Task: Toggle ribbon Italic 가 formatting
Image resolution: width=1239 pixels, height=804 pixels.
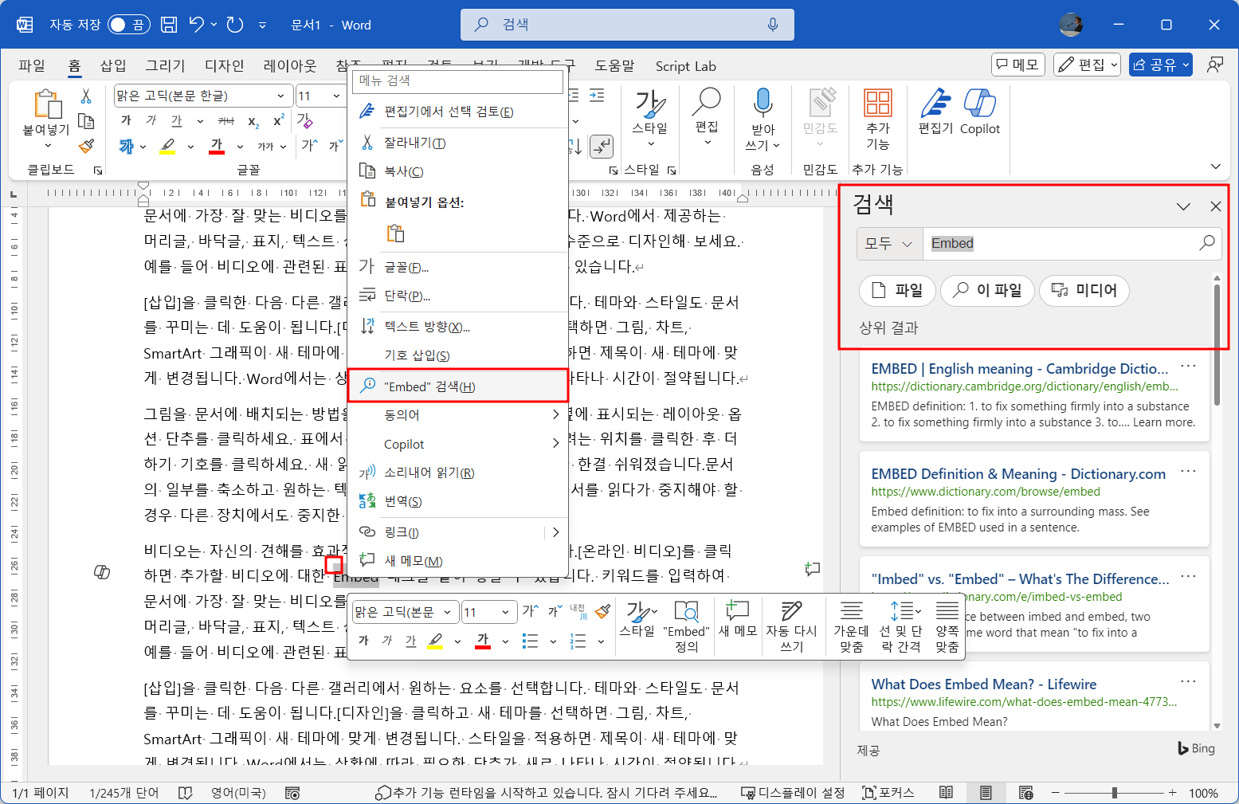Action: 151,120
